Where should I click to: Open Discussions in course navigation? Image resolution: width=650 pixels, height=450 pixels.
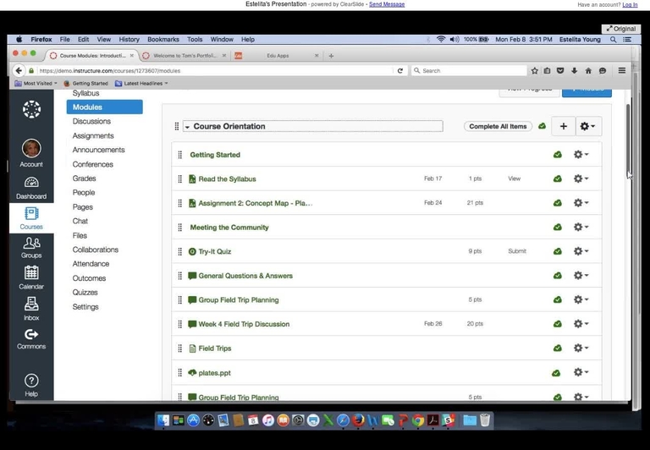pos(91,122)
